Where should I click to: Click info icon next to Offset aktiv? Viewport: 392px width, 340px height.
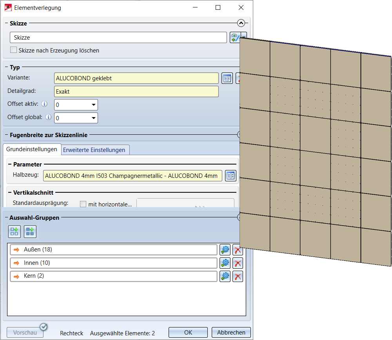click(44, 104)
